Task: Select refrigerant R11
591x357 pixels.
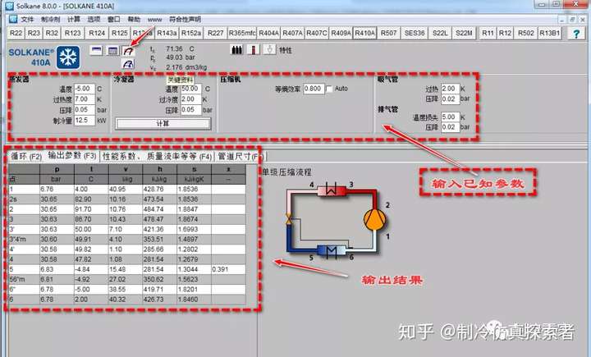Action: [x=488, y=33]
